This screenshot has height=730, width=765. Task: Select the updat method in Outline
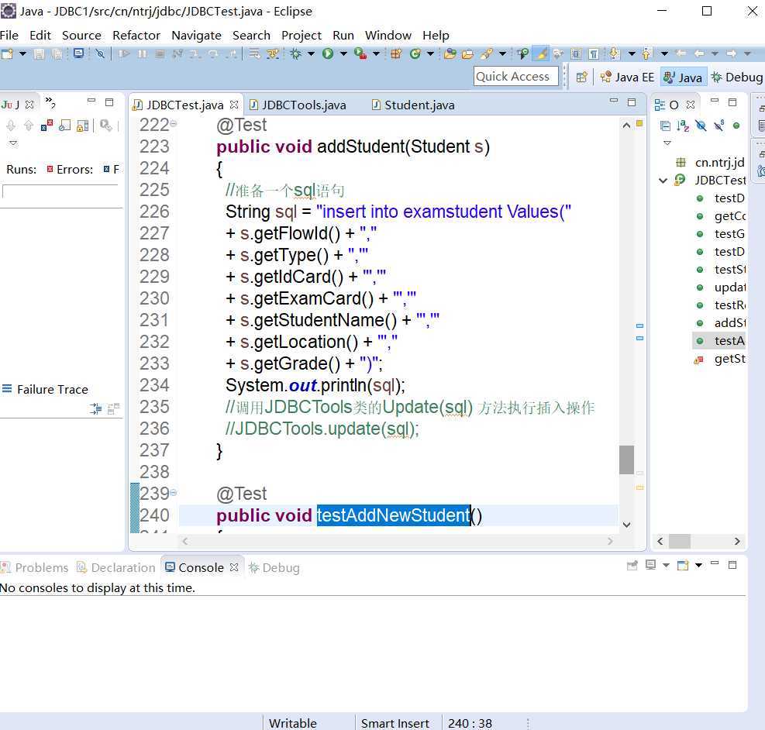(x=721, y=288)
